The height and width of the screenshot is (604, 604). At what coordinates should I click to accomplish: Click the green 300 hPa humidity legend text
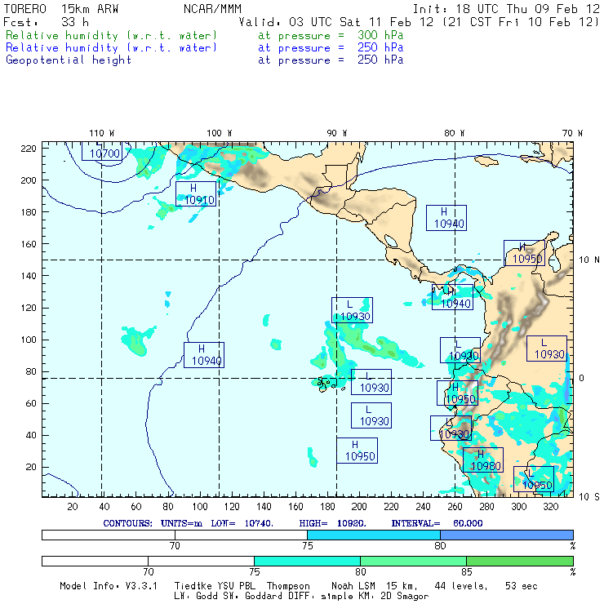coord(112,36)
